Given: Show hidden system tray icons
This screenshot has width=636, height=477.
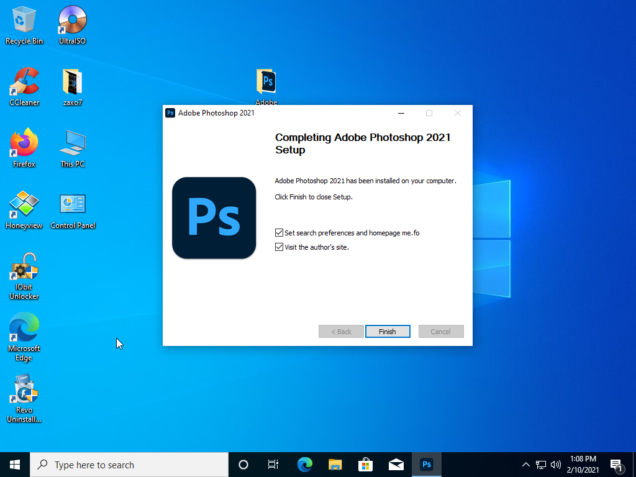Looking at the screenshot, I should (525, 465).
